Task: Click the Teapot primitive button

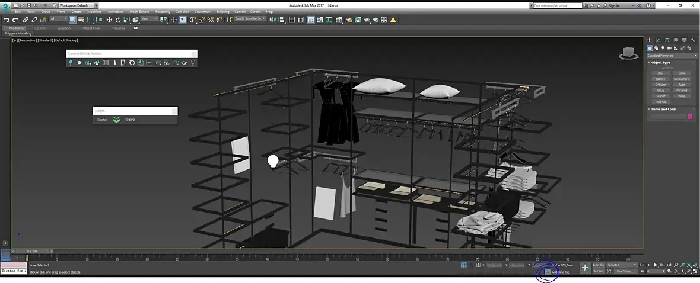Action: pos(660,96)
